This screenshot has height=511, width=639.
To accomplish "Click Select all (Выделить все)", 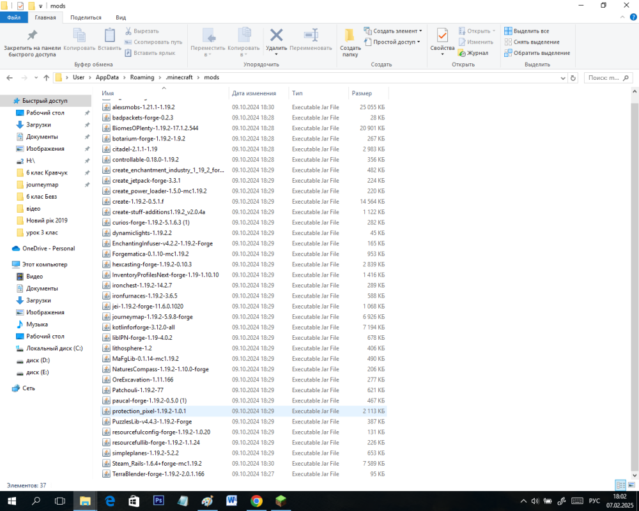I will (x=527, y=31).
